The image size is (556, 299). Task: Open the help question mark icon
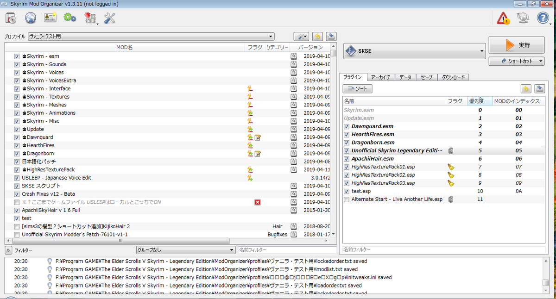(x=543, y=18)
